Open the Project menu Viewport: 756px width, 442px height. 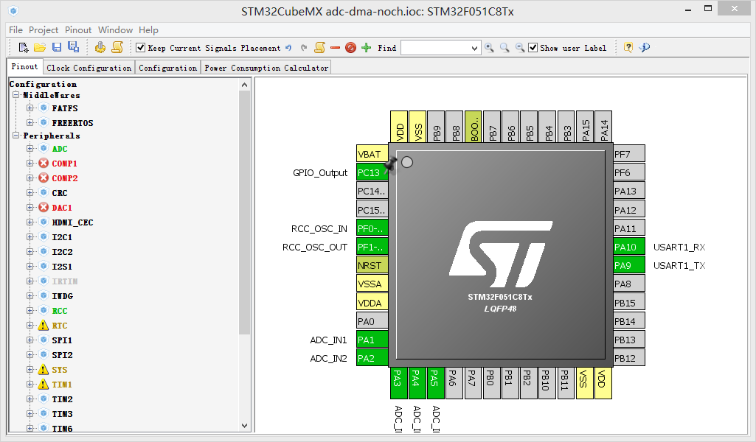(x=44, y=30)
